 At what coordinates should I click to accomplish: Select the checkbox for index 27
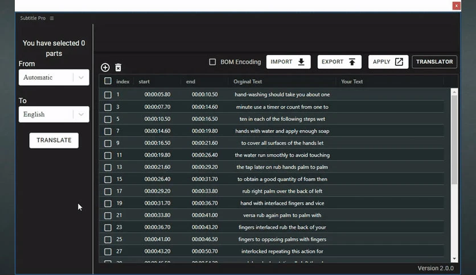coord(108,252)
